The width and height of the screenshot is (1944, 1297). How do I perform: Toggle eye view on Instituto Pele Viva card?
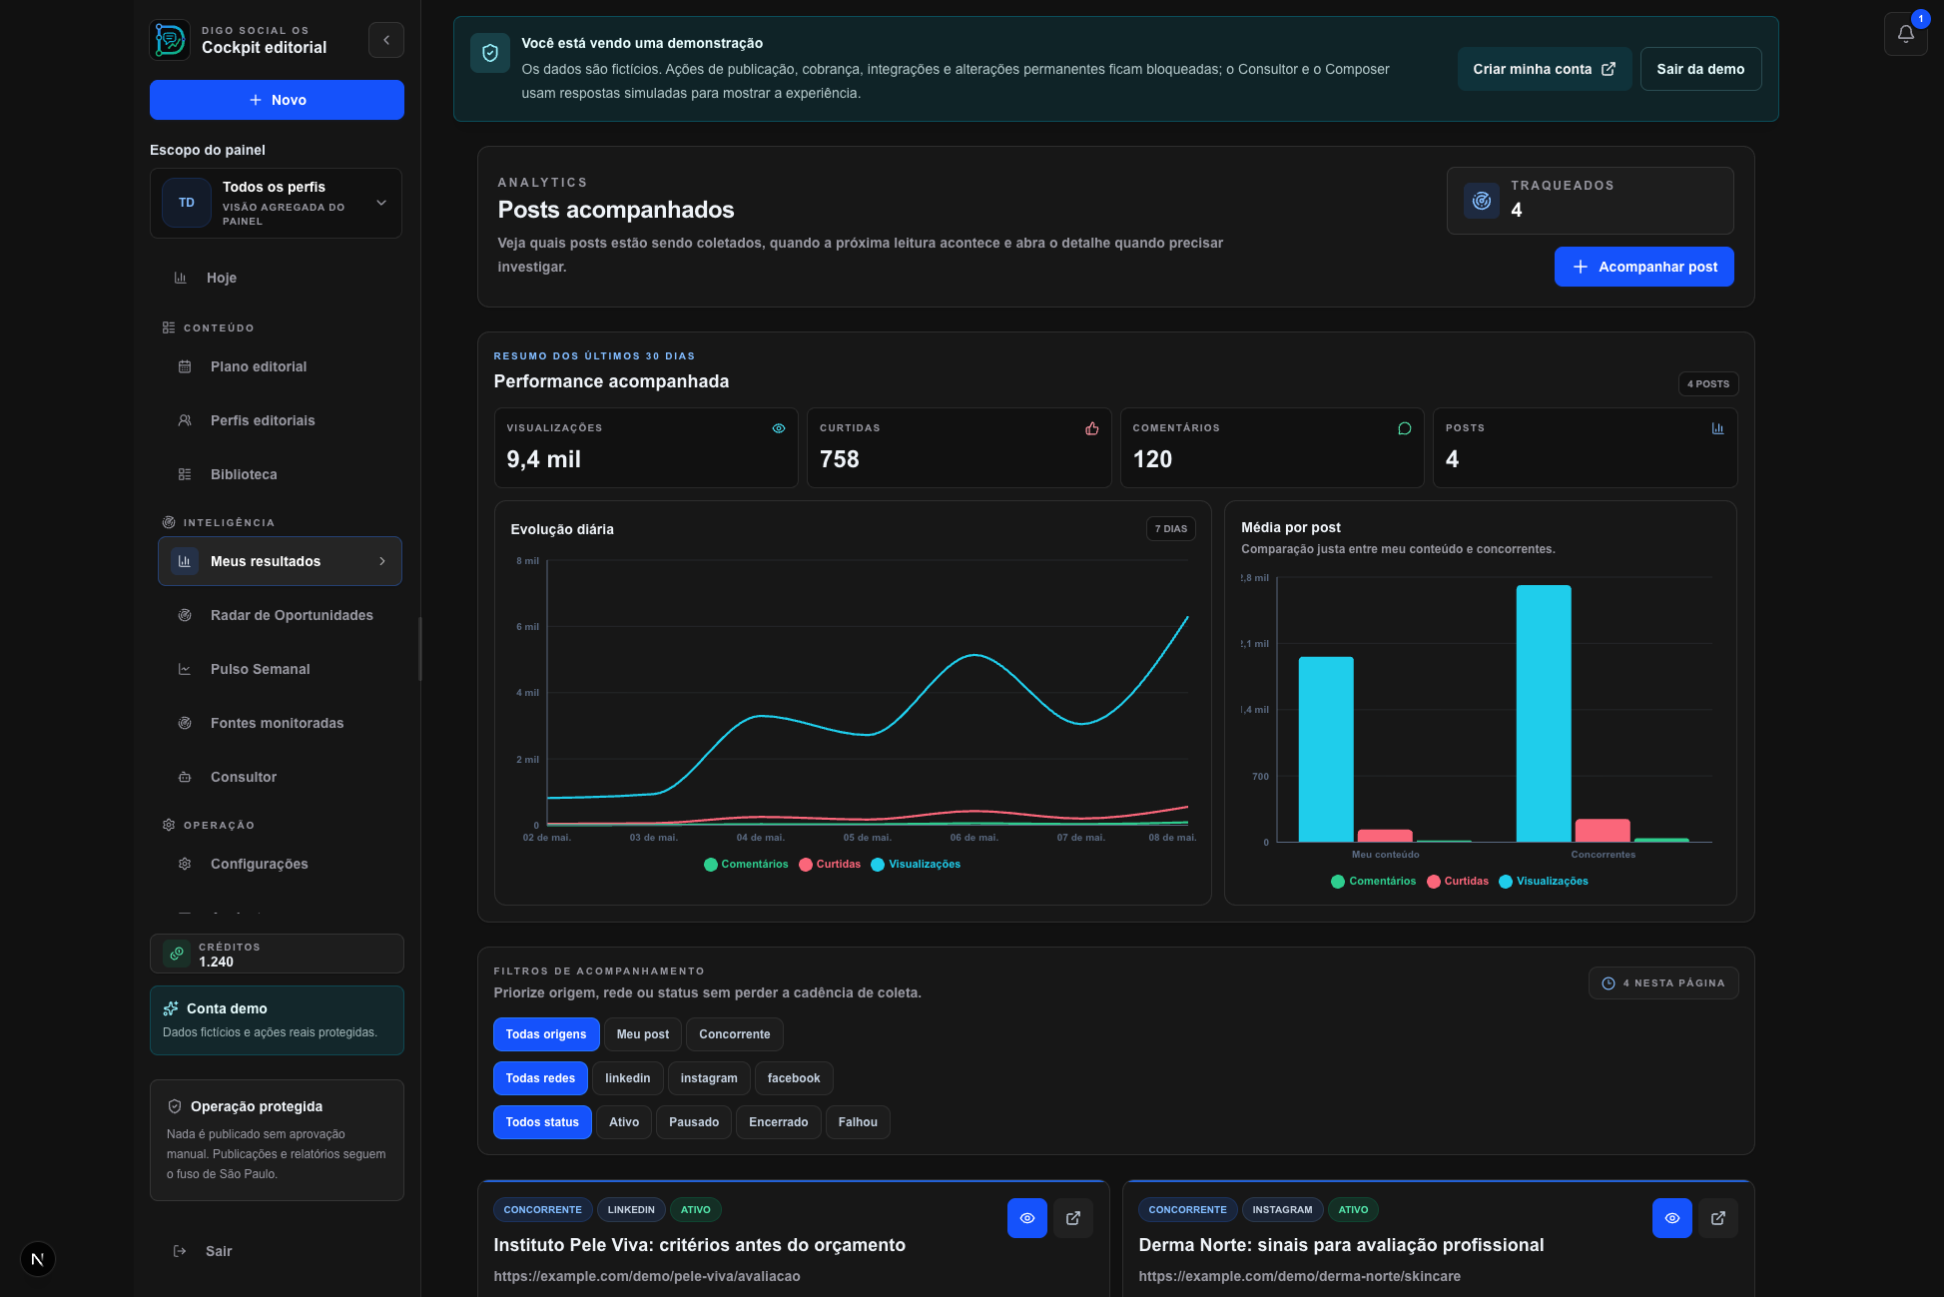[x=1027, y=1218]
